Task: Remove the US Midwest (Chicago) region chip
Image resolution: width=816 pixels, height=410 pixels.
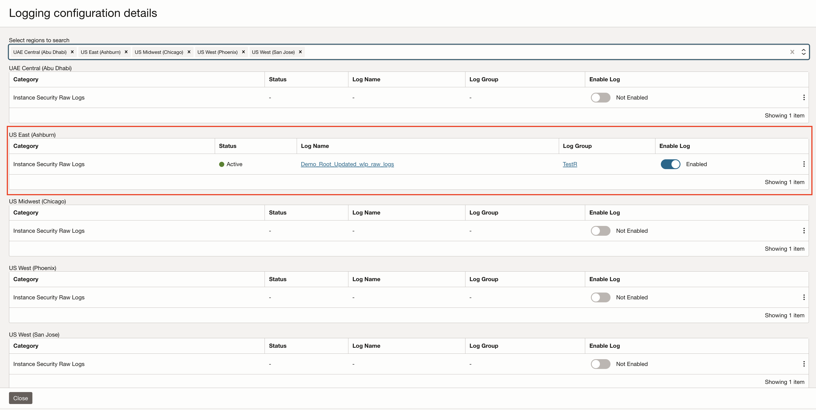Action: click(x=189, y=52)
